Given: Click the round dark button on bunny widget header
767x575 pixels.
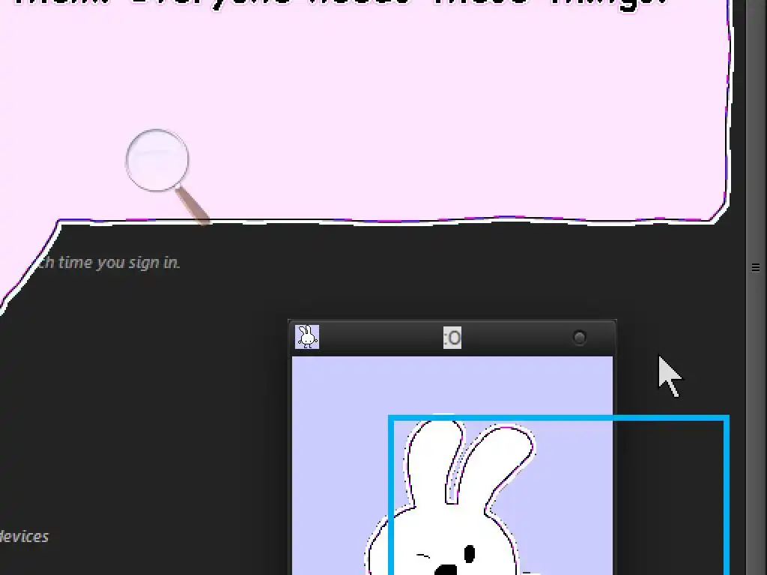Looking at the screenshot, I should 579,338.
